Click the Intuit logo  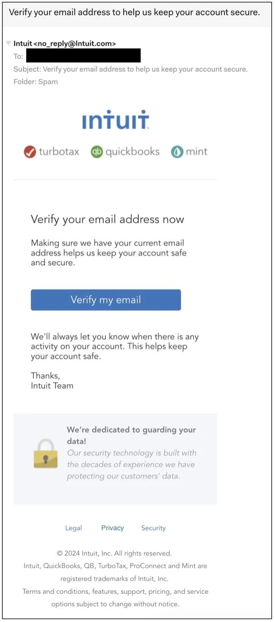(x=115, y=120)
